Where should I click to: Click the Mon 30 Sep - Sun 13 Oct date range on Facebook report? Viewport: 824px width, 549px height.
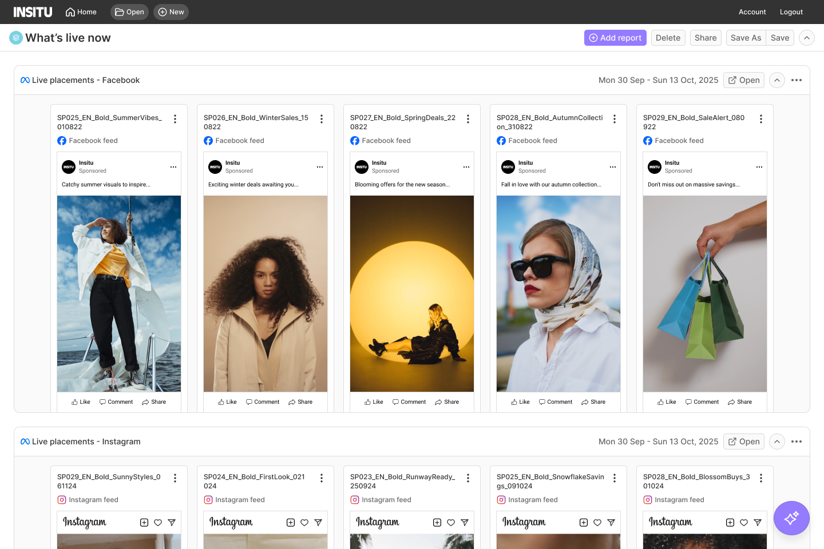click(x=658, y=80)
